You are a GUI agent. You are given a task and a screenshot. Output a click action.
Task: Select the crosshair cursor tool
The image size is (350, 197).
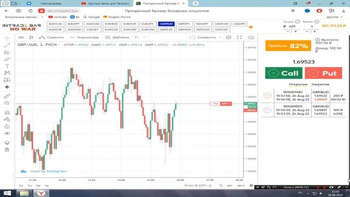tap(7, 38)
